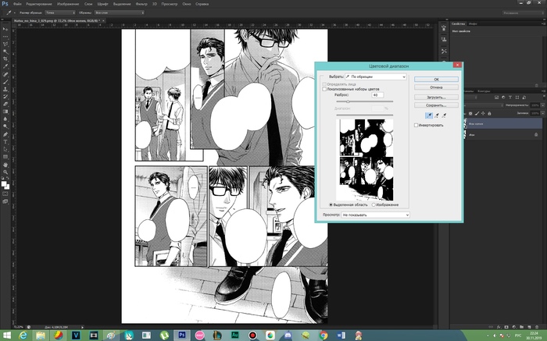547x341 pixels.
Task: Select the Eyedropper tool in the left toolbar
Action: pyautogui.click(x=5, y=66)
